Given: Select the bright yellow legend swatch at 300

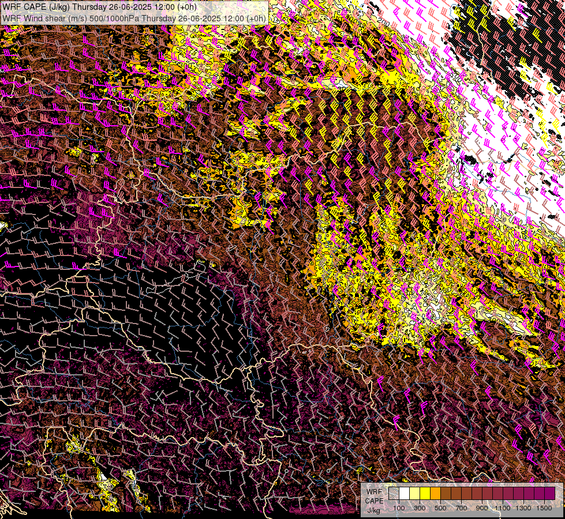Looking at the screenshot, I should click(425, 494).
